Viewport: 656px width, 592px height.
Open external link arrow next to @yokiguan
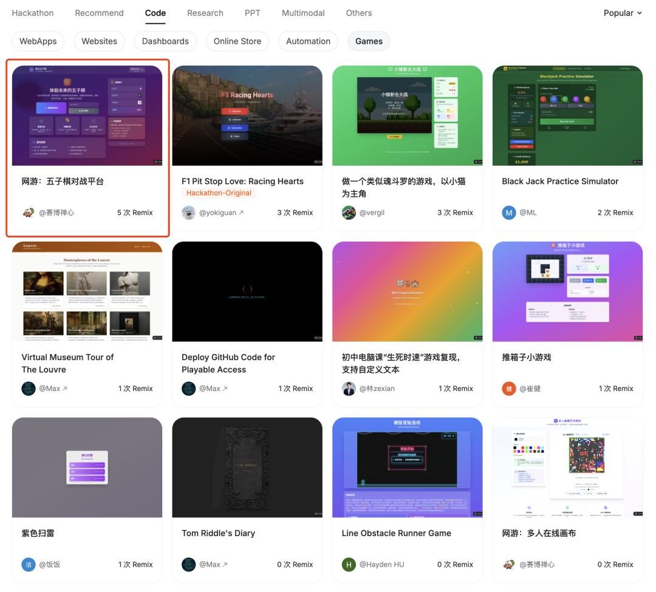pos(241,213)
